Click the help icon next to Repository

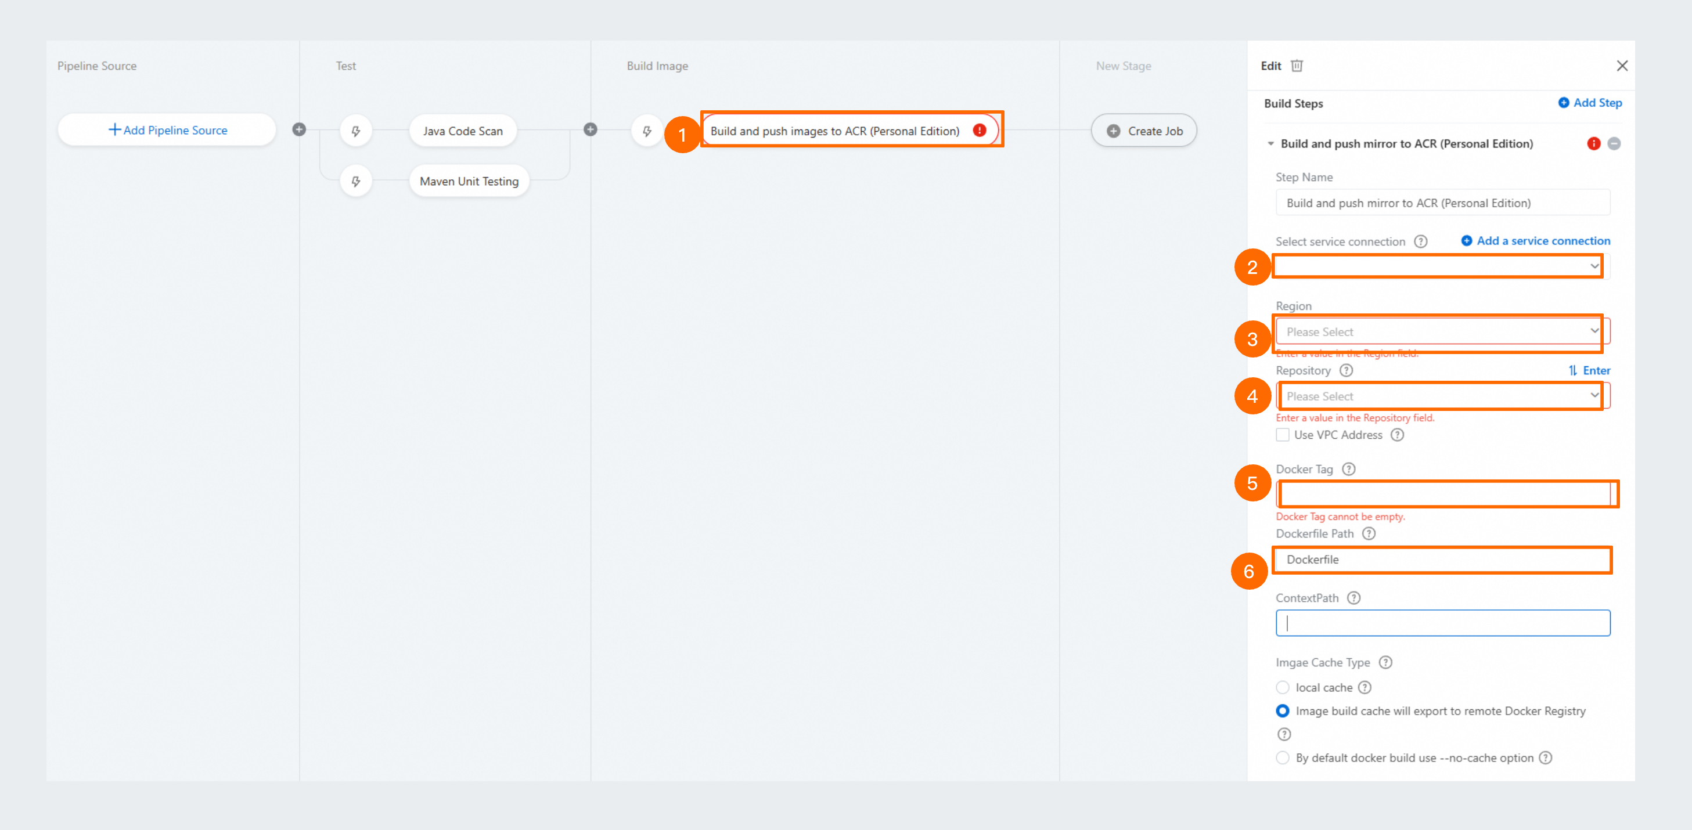coord(1347,370)
